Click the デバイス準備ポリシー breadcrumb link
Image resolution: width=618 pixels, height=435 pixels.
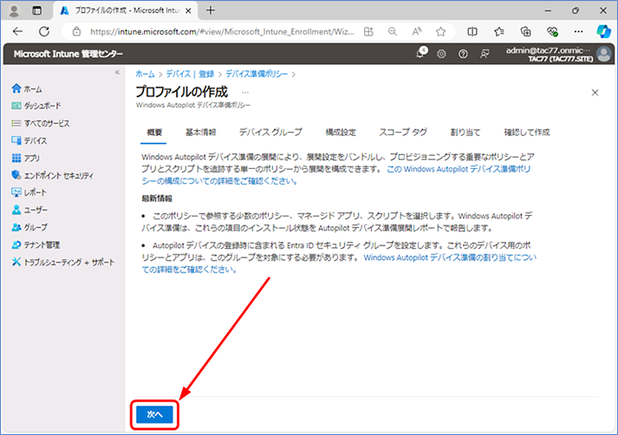[x=257, y=74]
